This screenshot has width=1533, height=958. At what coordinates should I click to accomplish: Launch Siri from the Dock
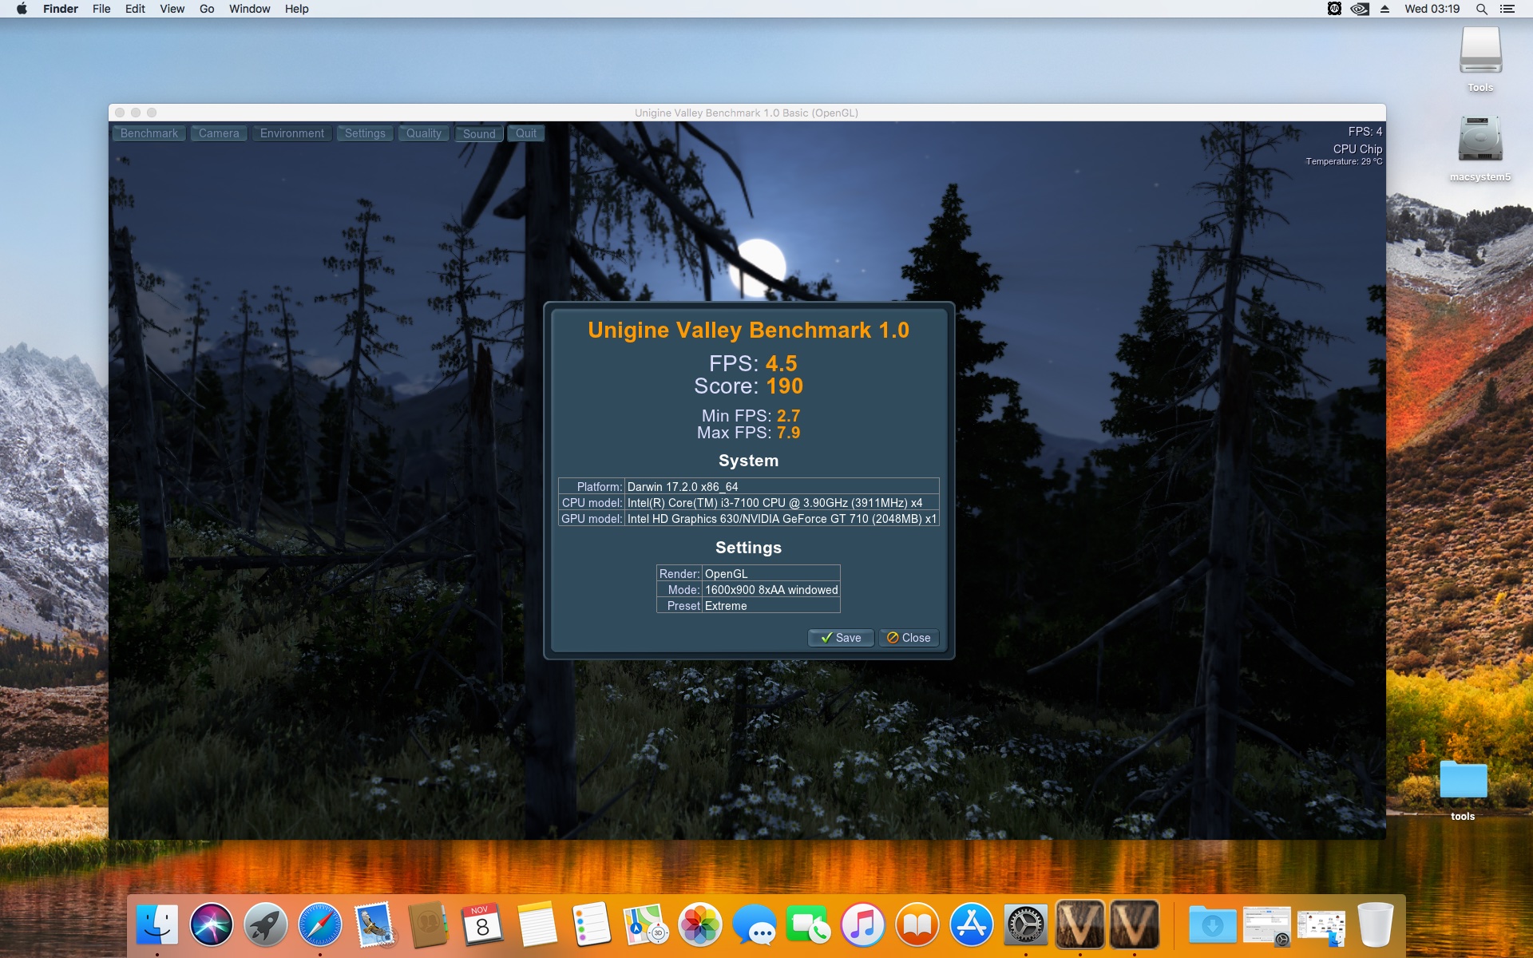(x=212, y=925)
